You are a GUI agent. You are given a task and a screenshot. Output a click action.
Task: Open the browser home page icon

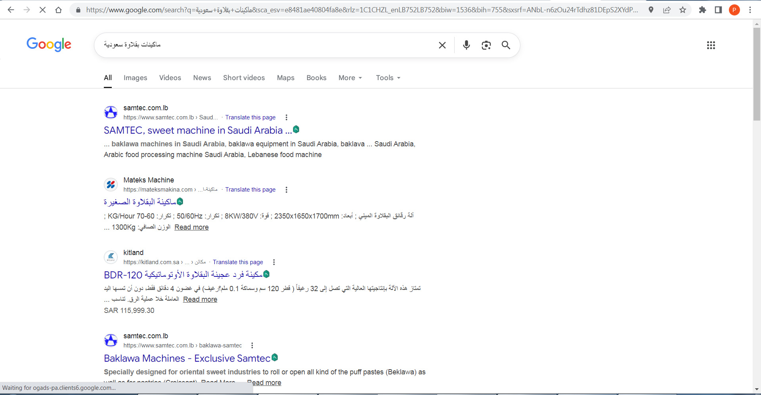(58, 10)
